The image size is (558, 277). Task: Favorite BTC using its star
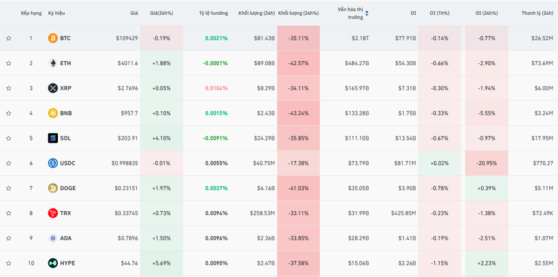coord(9,39)
